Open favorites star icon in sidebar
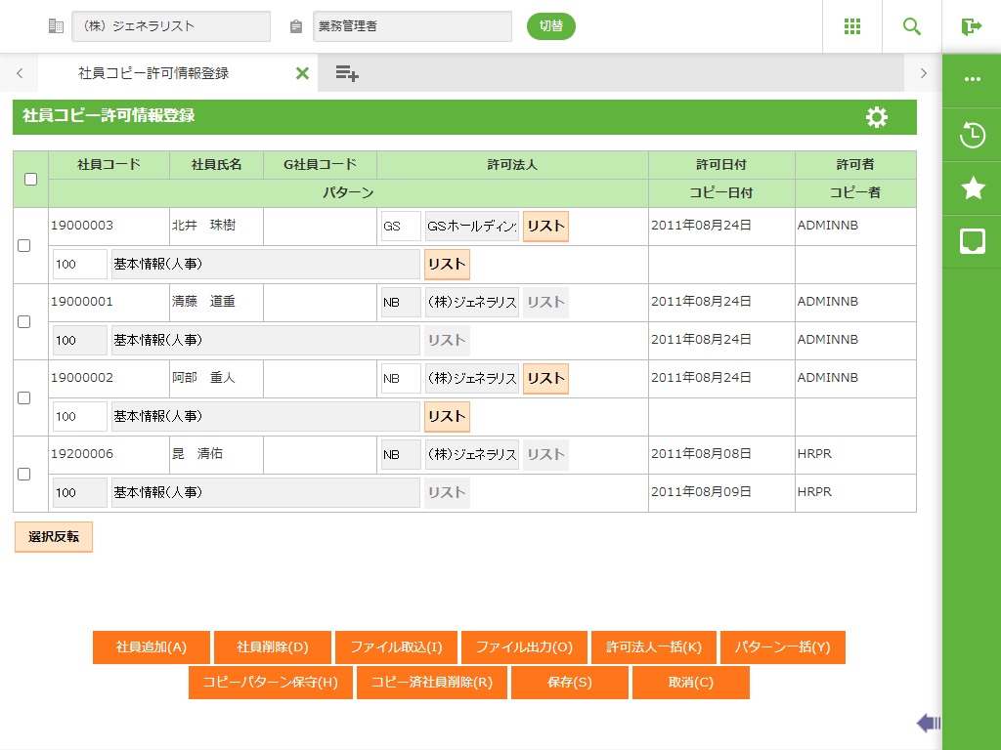This screenshot has height=750, width=1001. point(972,188)
